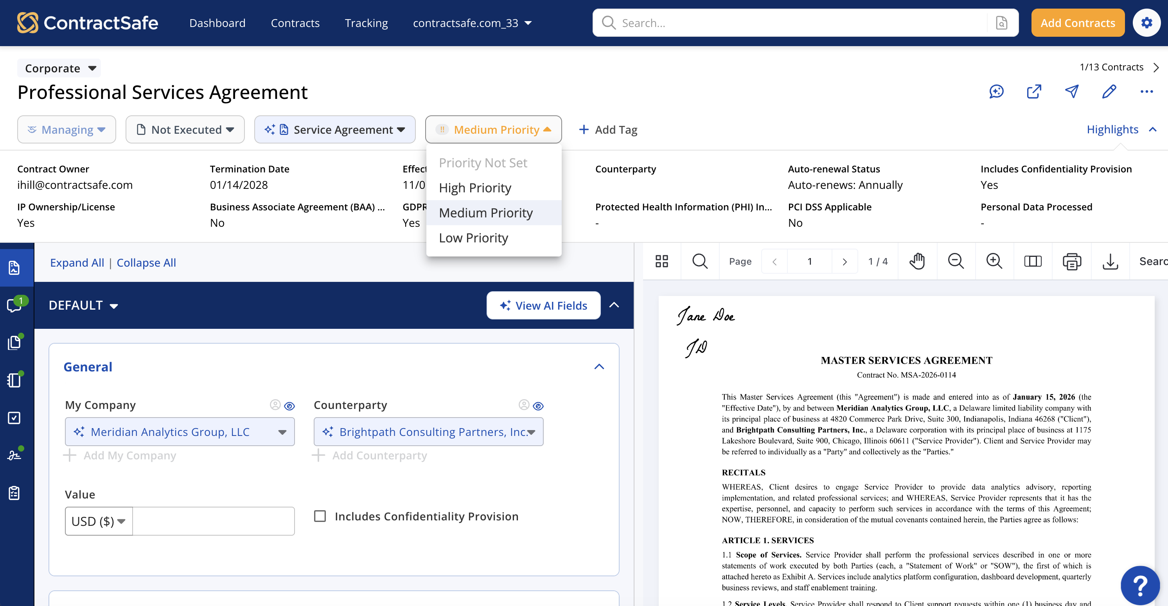Screen dimensions: 1168x606
Task: Open the Managing status dropdown
Action: 66,130
